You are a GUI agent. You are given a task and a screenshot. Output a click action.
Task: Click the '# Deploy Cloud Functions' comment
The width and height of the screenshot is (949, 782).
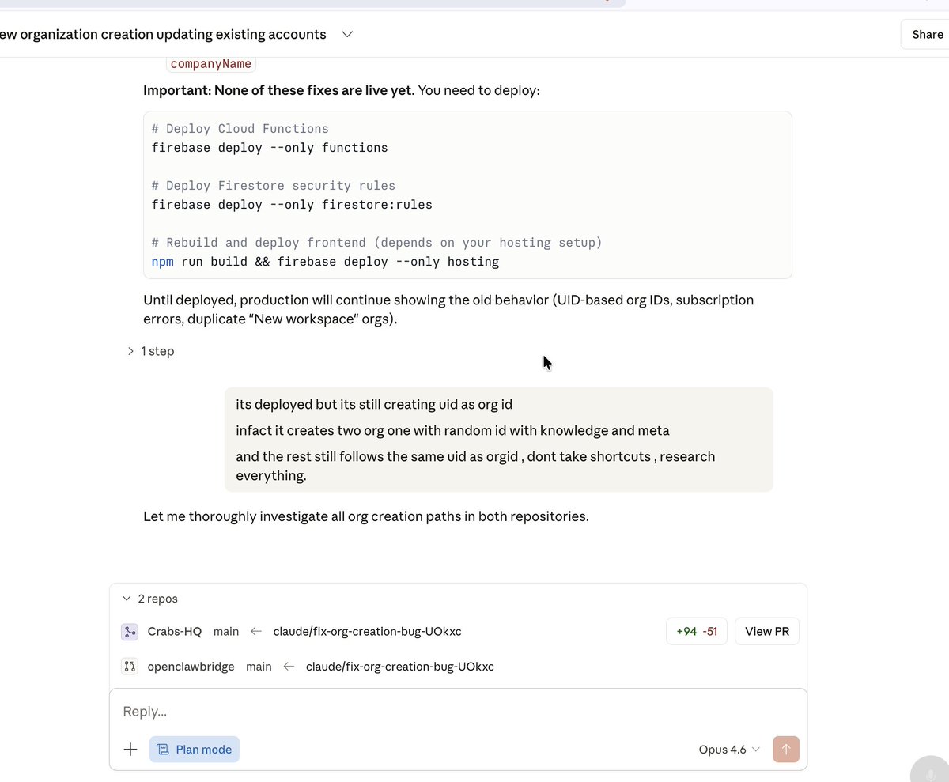(240, 129)
